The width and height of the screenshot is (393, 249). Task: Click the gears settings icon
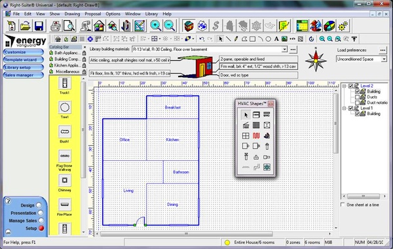point(343,25)
